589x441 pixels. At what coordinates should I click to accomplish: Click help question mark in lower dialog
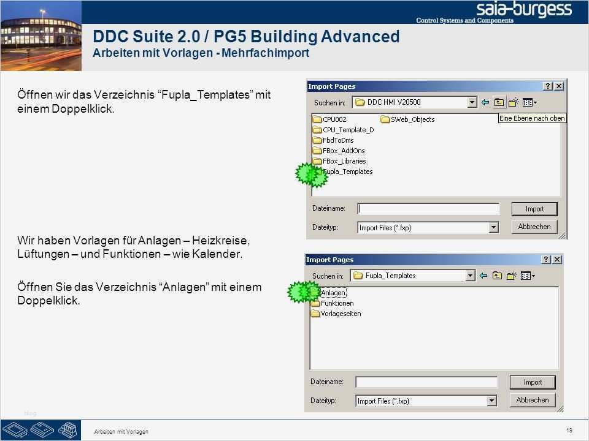click(x=546, y=260)
